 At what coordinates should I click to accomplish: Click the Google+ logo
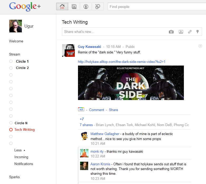coord(25,6)
